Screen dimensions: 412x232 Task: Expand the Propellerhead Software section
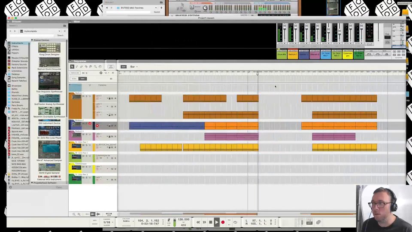pos(32,183)
